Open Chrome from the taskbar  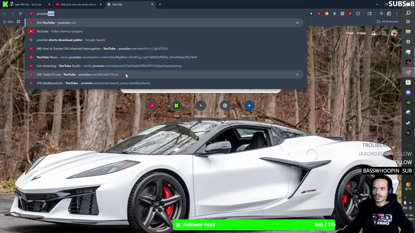(408, 72)
